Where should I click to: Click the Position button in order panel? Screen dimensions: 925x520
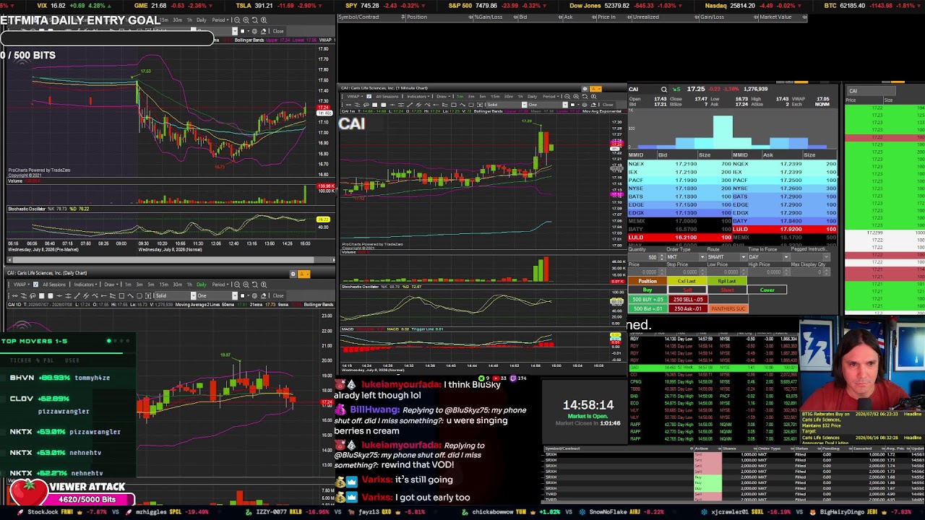pos(647,281)
